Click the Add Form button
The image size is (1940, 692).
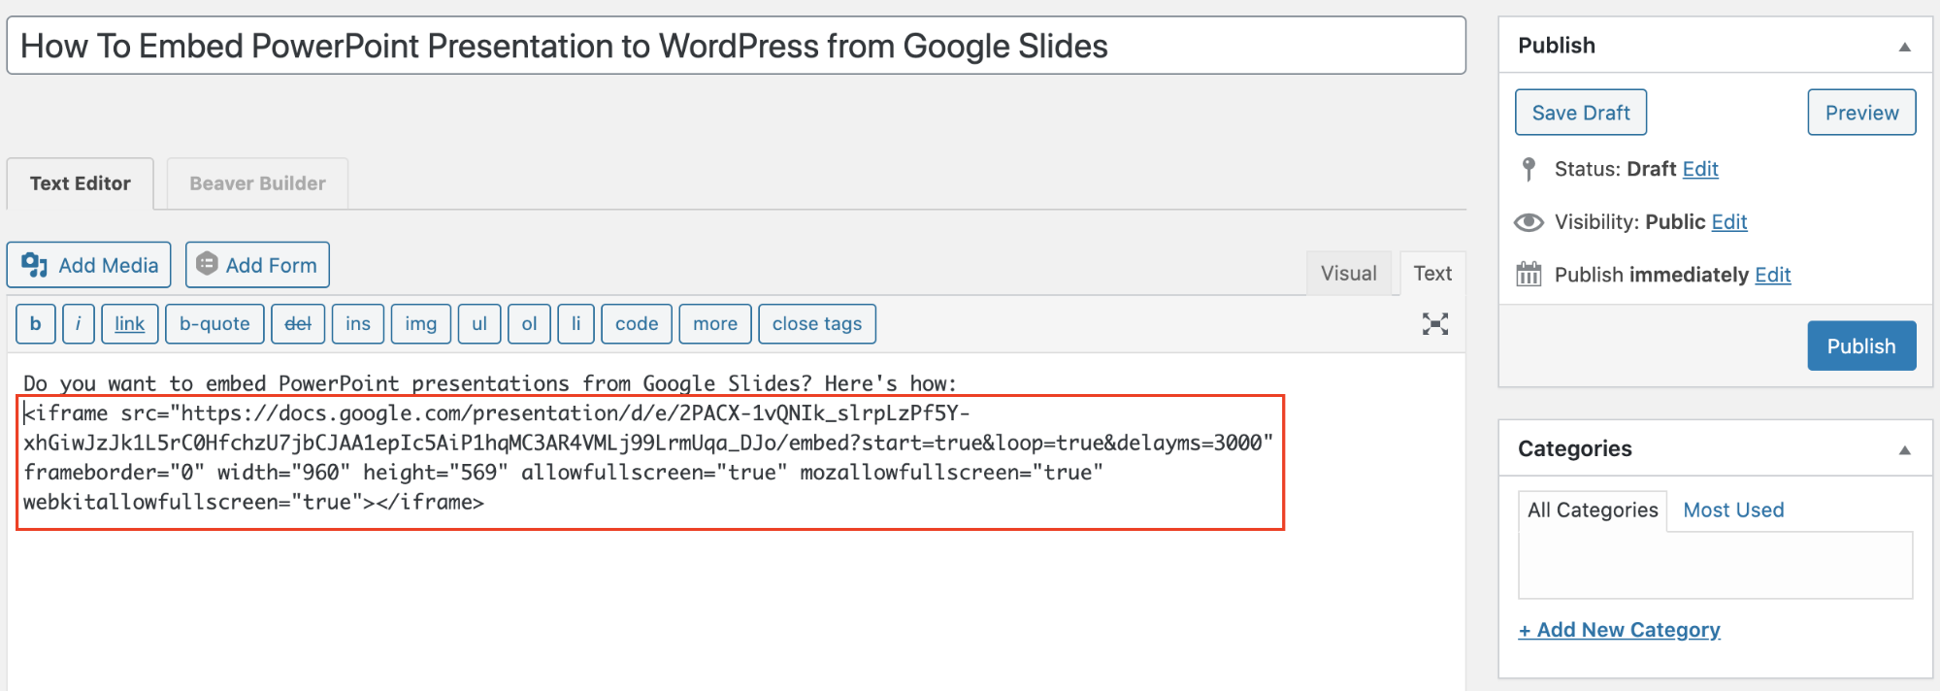coord(257,265)
